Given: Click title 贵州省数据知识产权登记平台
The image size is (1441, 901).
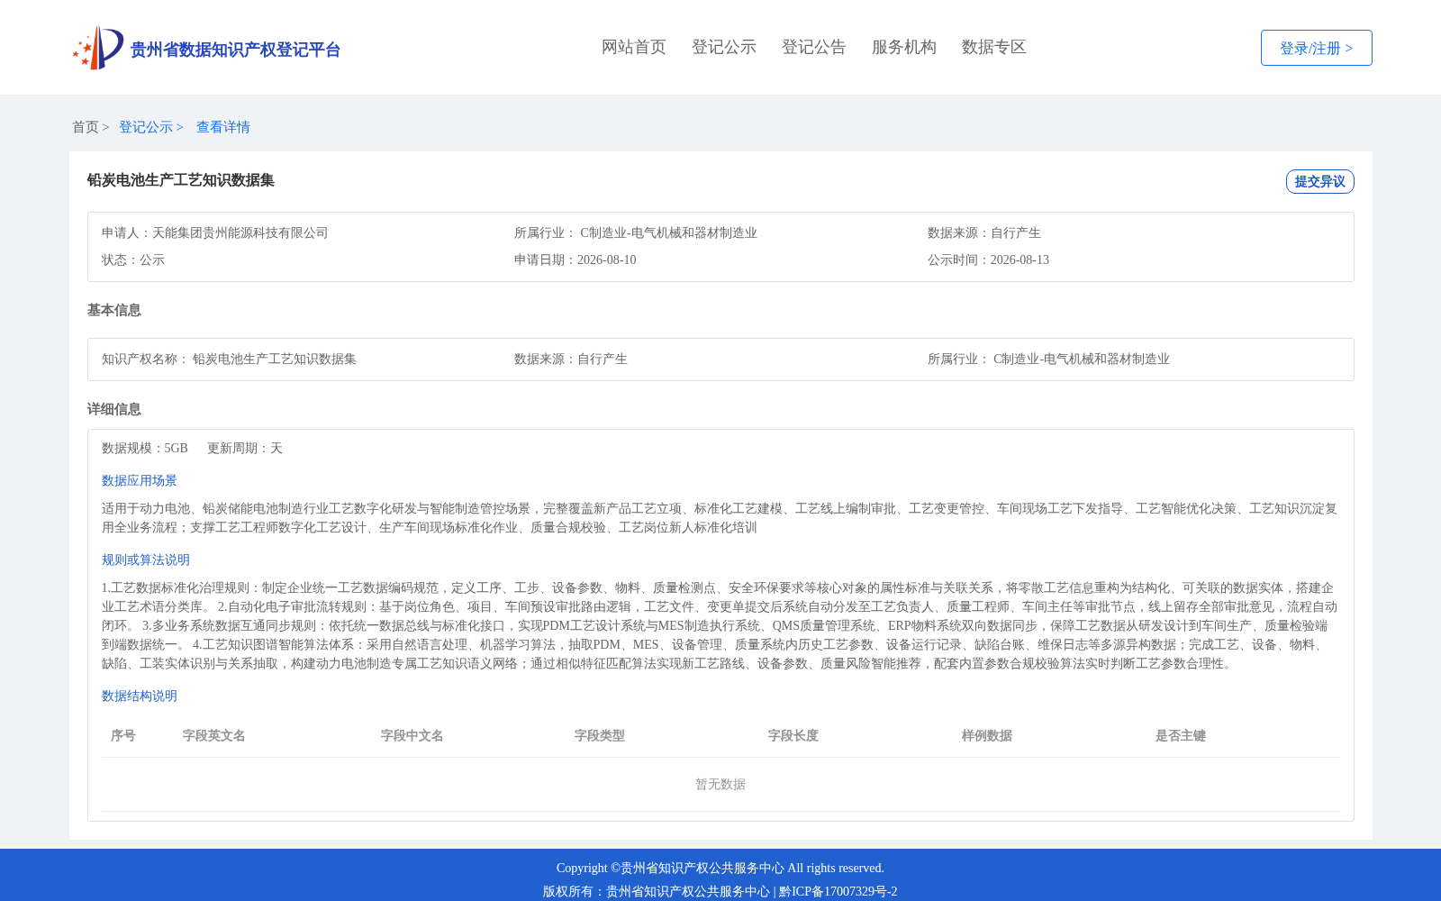Looking at the screenshot, I should [235, 50].
